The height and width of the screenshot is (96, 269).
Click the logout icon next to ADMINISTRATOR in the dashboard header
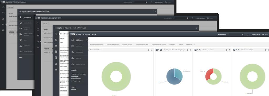click(x=263, y=34)
